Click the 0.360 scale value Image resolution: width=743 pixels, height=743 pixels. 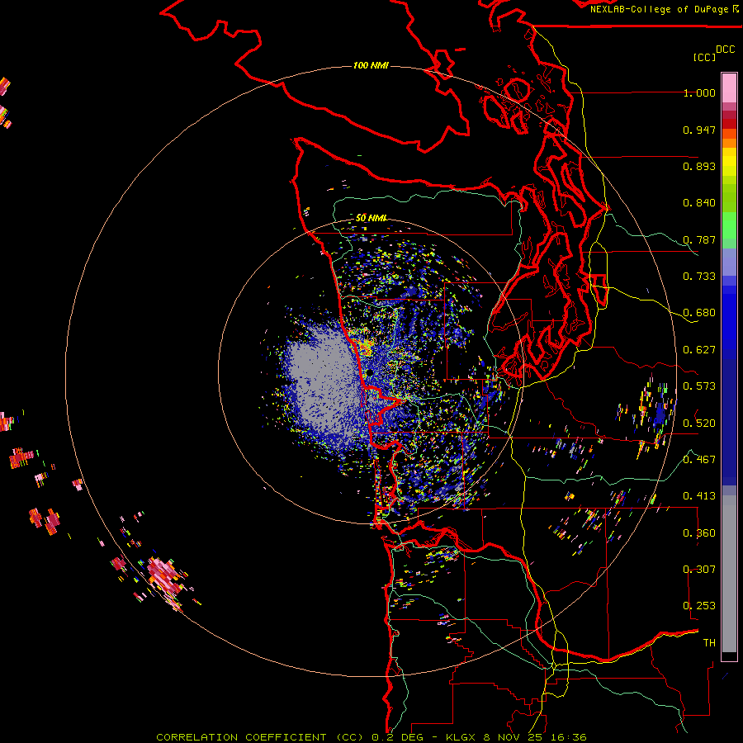(x=699, y=533)
